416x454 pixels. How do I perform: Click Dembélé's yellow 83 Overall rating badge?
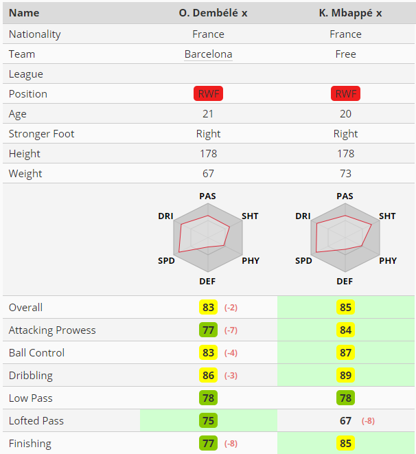tap(208, 307)
